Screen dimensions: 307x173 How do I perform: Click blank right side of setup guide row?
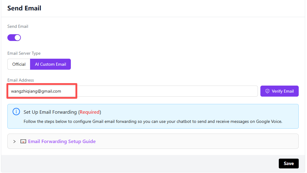[x=215, y=142]
